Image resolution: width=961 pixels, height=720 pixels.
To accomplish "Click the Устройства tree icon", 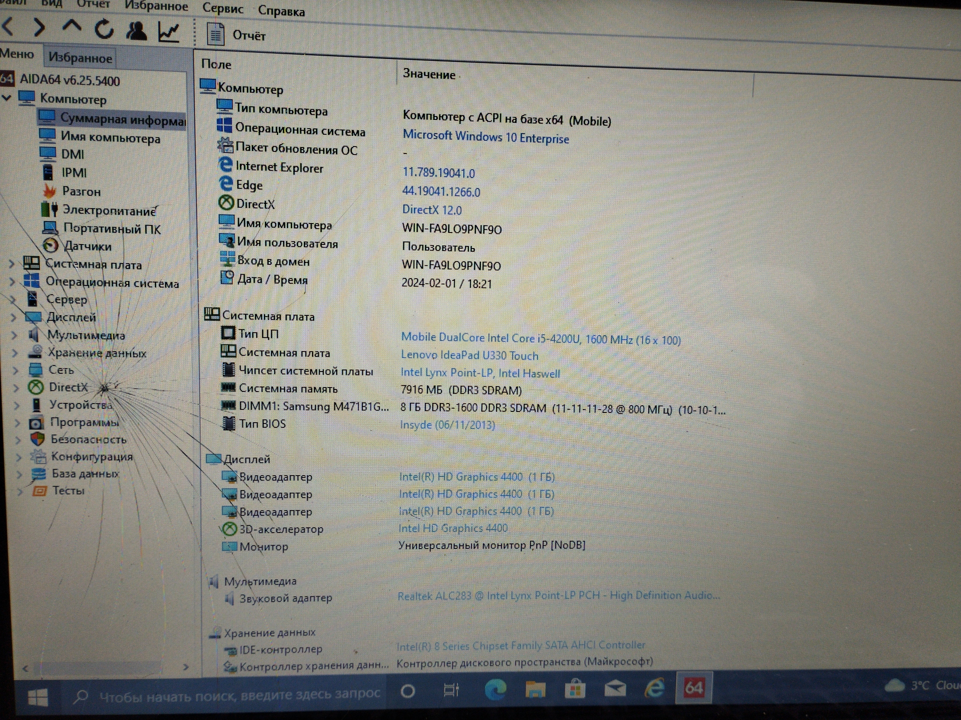I will (36, 404).
